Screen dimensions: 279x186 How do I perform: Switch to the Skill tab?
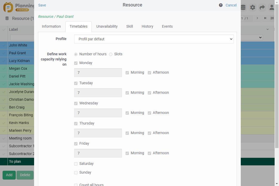click(x=129, y=27)
